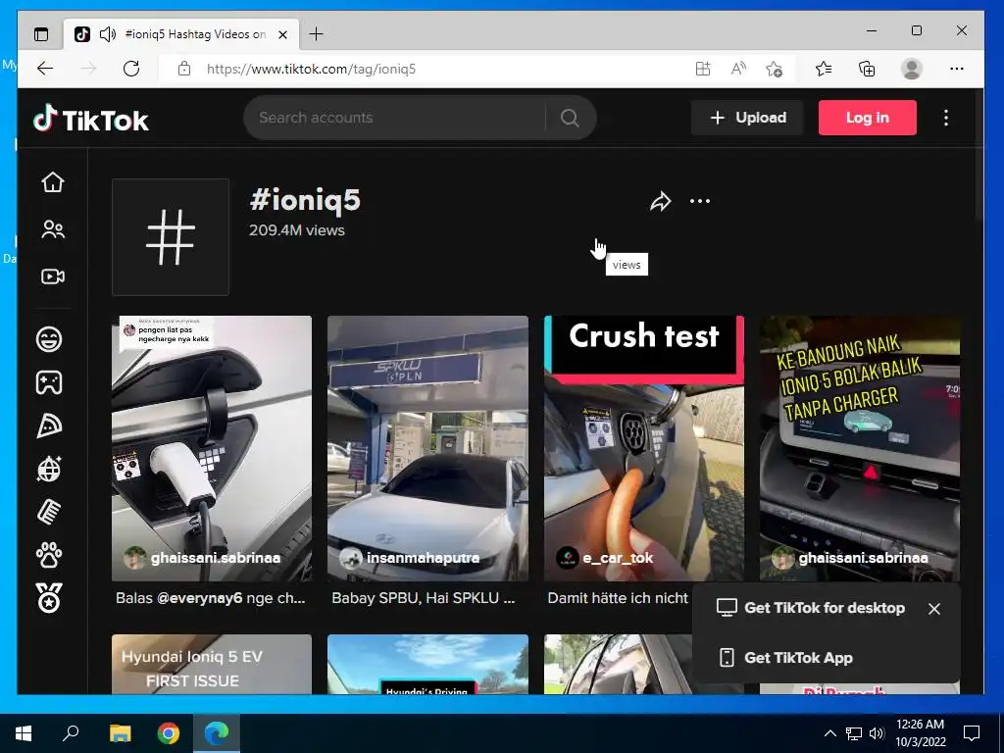1004x753 pixels.
Task: Open the taskbar clock showing 12:26 AM
Action: (x=920, y=733)
